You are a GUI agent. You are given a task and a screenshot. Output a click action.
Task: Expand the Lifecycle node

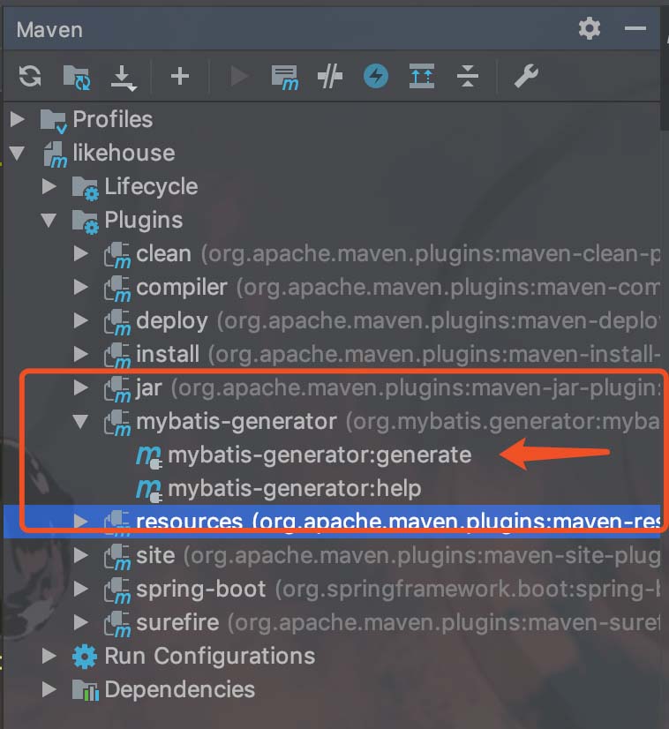49,186
